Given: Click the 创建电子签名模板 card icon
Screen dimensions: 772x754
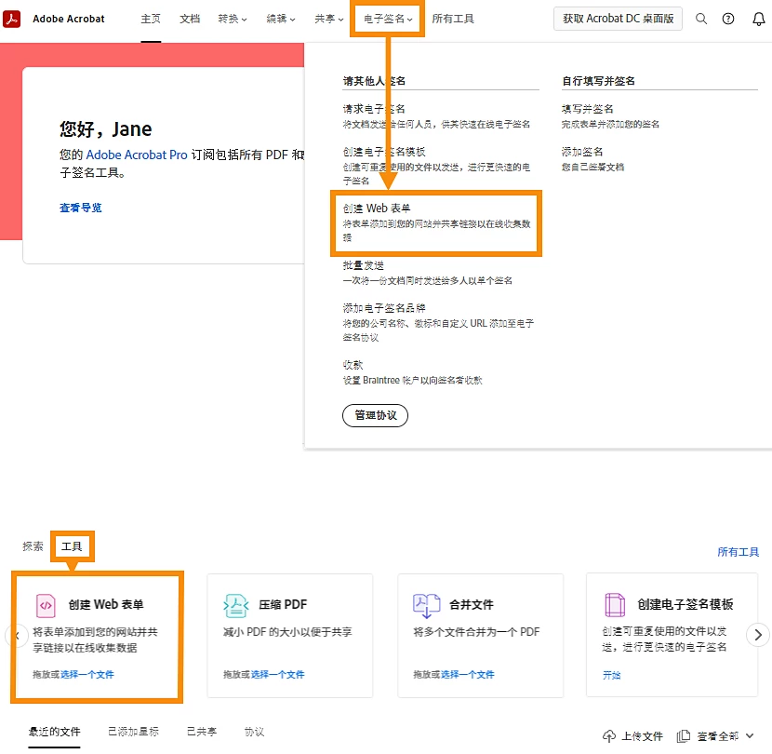Looking at the screenshot, I should 615,605.
